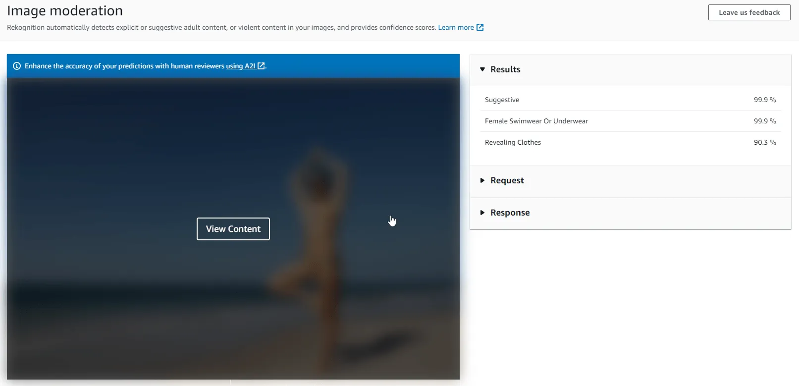Screen dimensions: 799x386
Task: Select the Revealing Clothes label
Action: tap(513, 142)
